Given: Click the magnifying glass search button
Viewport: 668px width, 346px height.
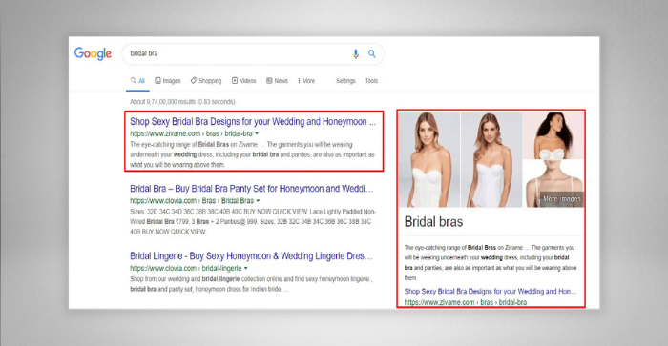Looking at the screenshot, I should click(x=372, y=53).
